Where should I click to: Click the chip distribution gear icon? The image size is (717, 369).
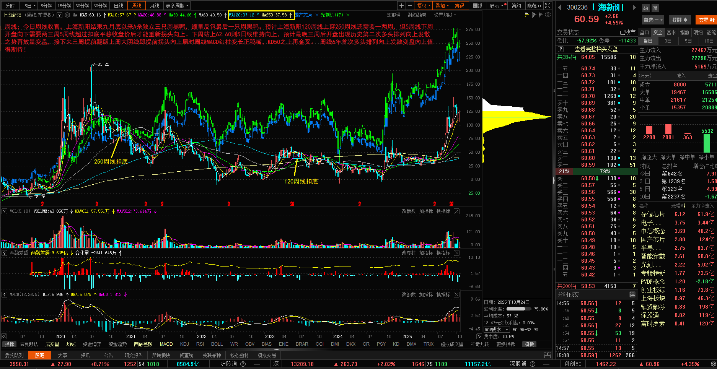pyautogui.click(x=548, y=15)
